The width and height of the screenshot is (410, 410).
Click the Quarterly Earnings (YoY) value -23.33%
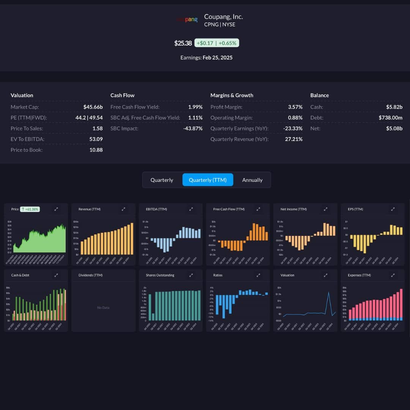[293, 128]
